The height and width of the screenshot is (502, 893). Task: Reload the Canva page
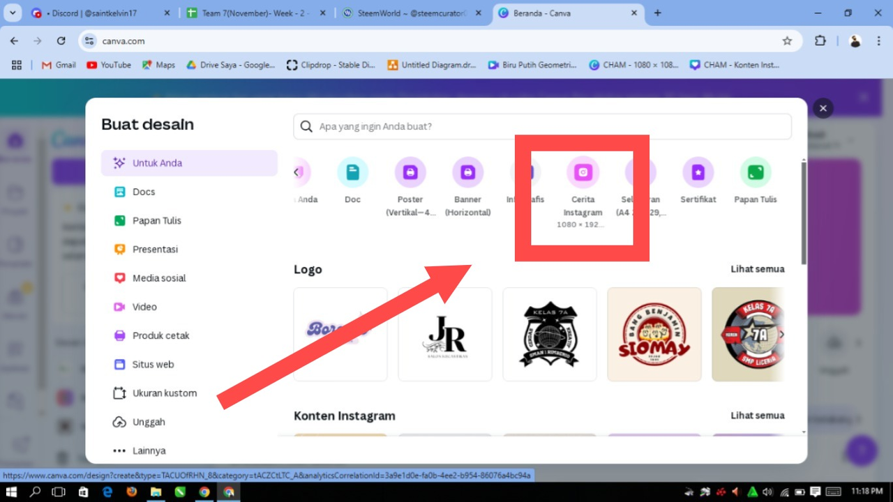tap(61, 41)
